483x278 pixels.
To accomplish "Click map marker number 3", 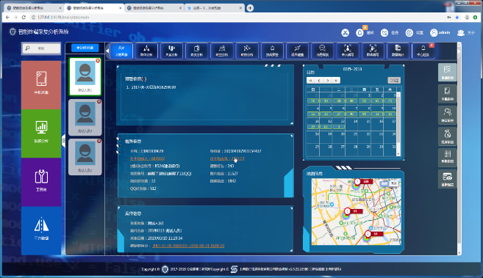I will [x=347, y=211].
